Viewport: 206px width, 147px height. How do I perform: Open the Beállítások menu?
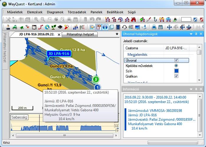coord(115,12)
